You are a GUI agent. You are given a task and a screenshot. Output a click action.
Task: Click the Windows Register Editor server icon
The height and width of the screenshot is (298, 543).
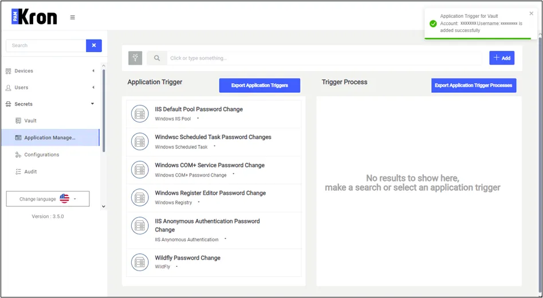click(140, 197)
